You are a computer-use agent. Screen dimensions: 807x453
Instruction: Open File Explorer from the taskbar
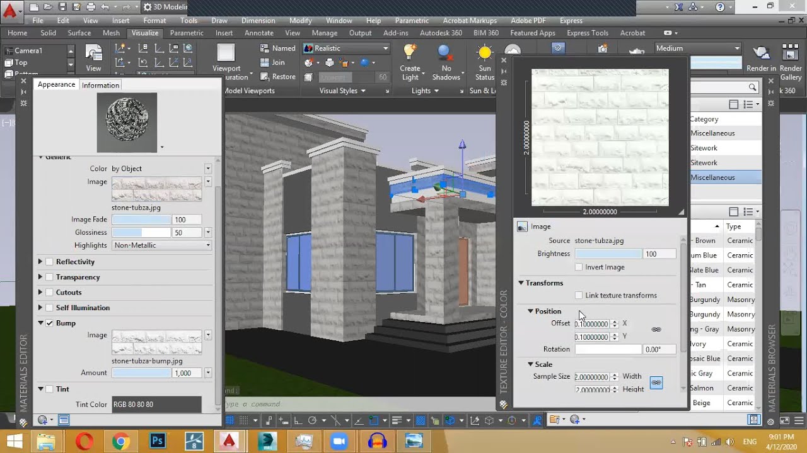(46, 442)
